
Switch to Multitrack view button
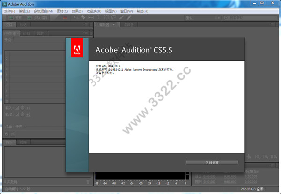[x=37, y=18]
